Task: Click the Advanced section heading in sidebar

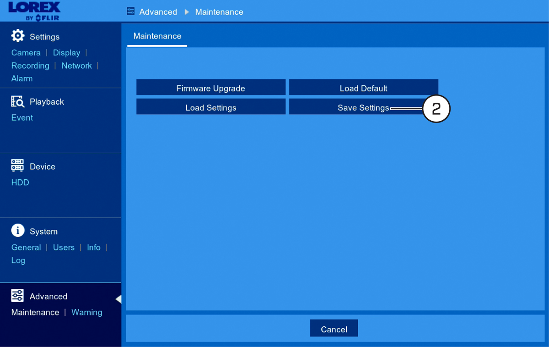Action: tap(48, 296)
